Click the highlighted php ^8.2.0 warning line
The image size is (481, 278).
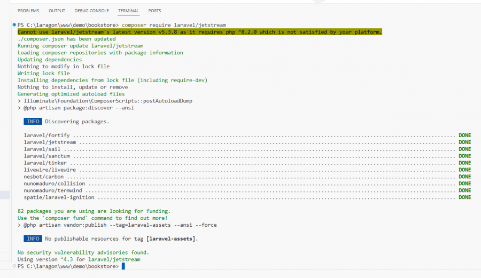tap(200, 32)
